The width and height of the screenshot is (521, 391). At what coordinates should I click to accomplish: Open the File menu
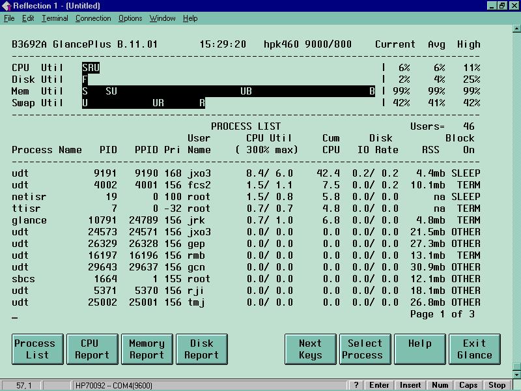9,18
